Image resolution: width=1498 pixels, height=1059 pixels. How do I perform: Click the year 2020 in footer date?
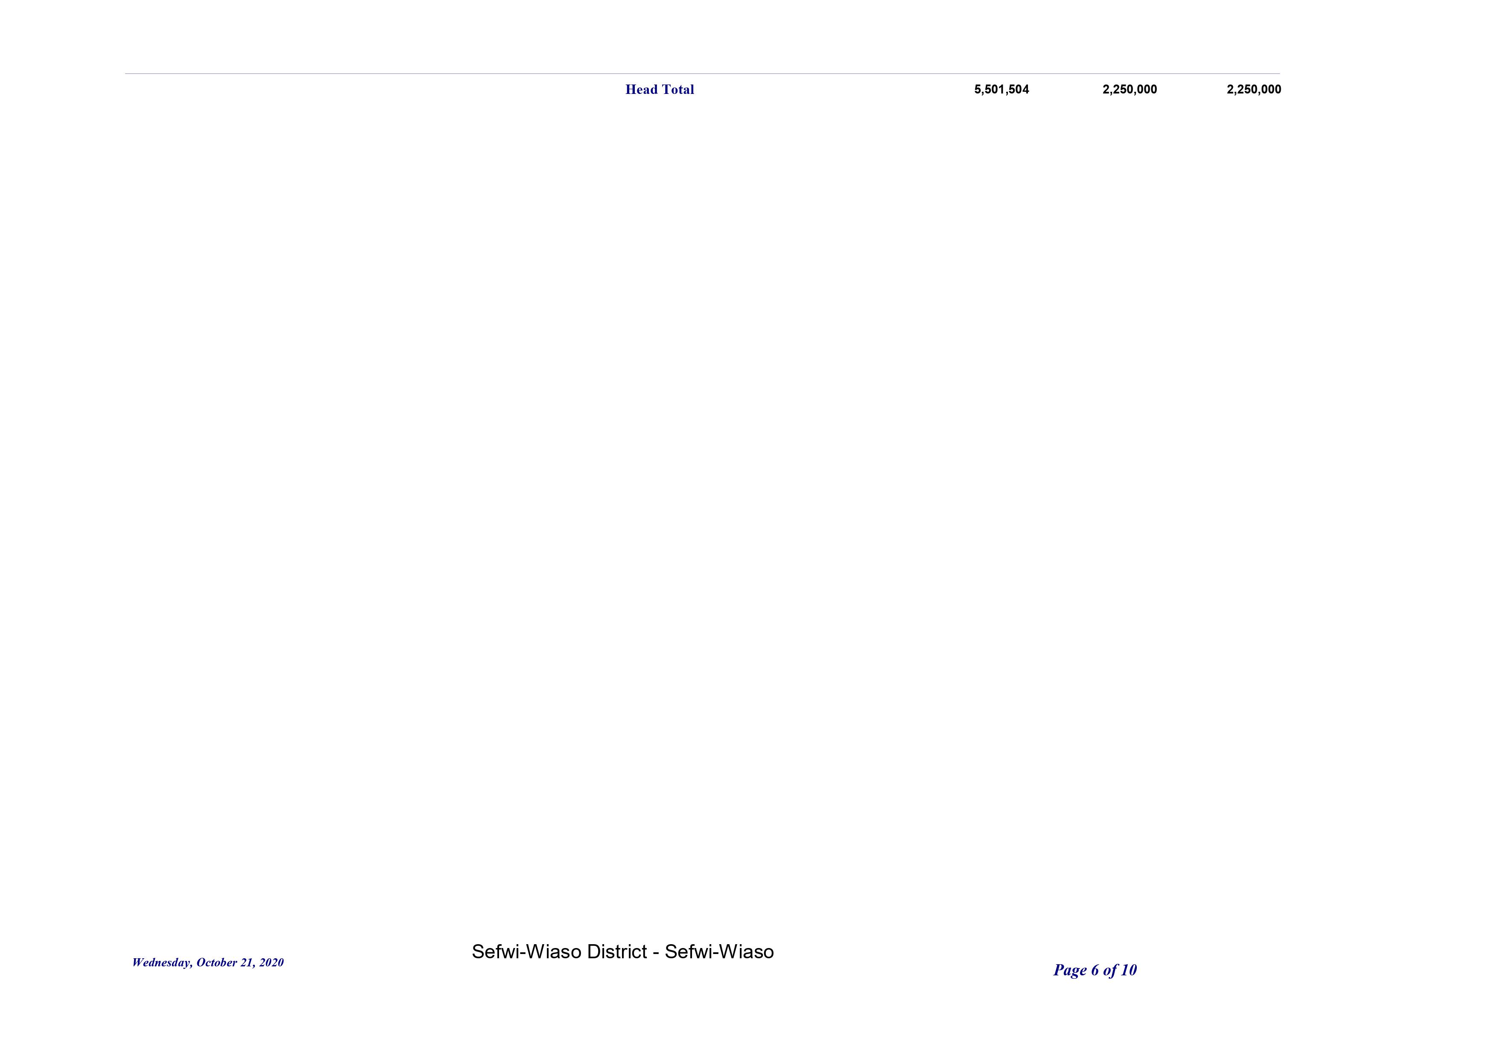(272, 963)
